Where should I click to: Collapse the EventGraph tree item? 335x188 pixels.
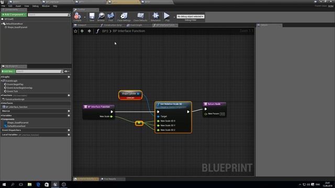pyautogui.click(x=2, y=81)
